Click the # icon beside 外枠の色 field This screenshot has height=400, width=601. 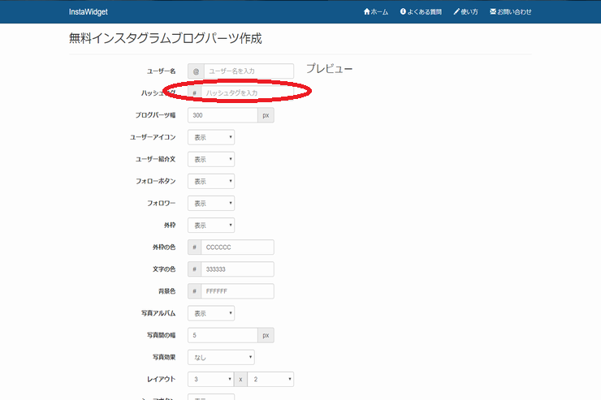(x=194, y=247)
